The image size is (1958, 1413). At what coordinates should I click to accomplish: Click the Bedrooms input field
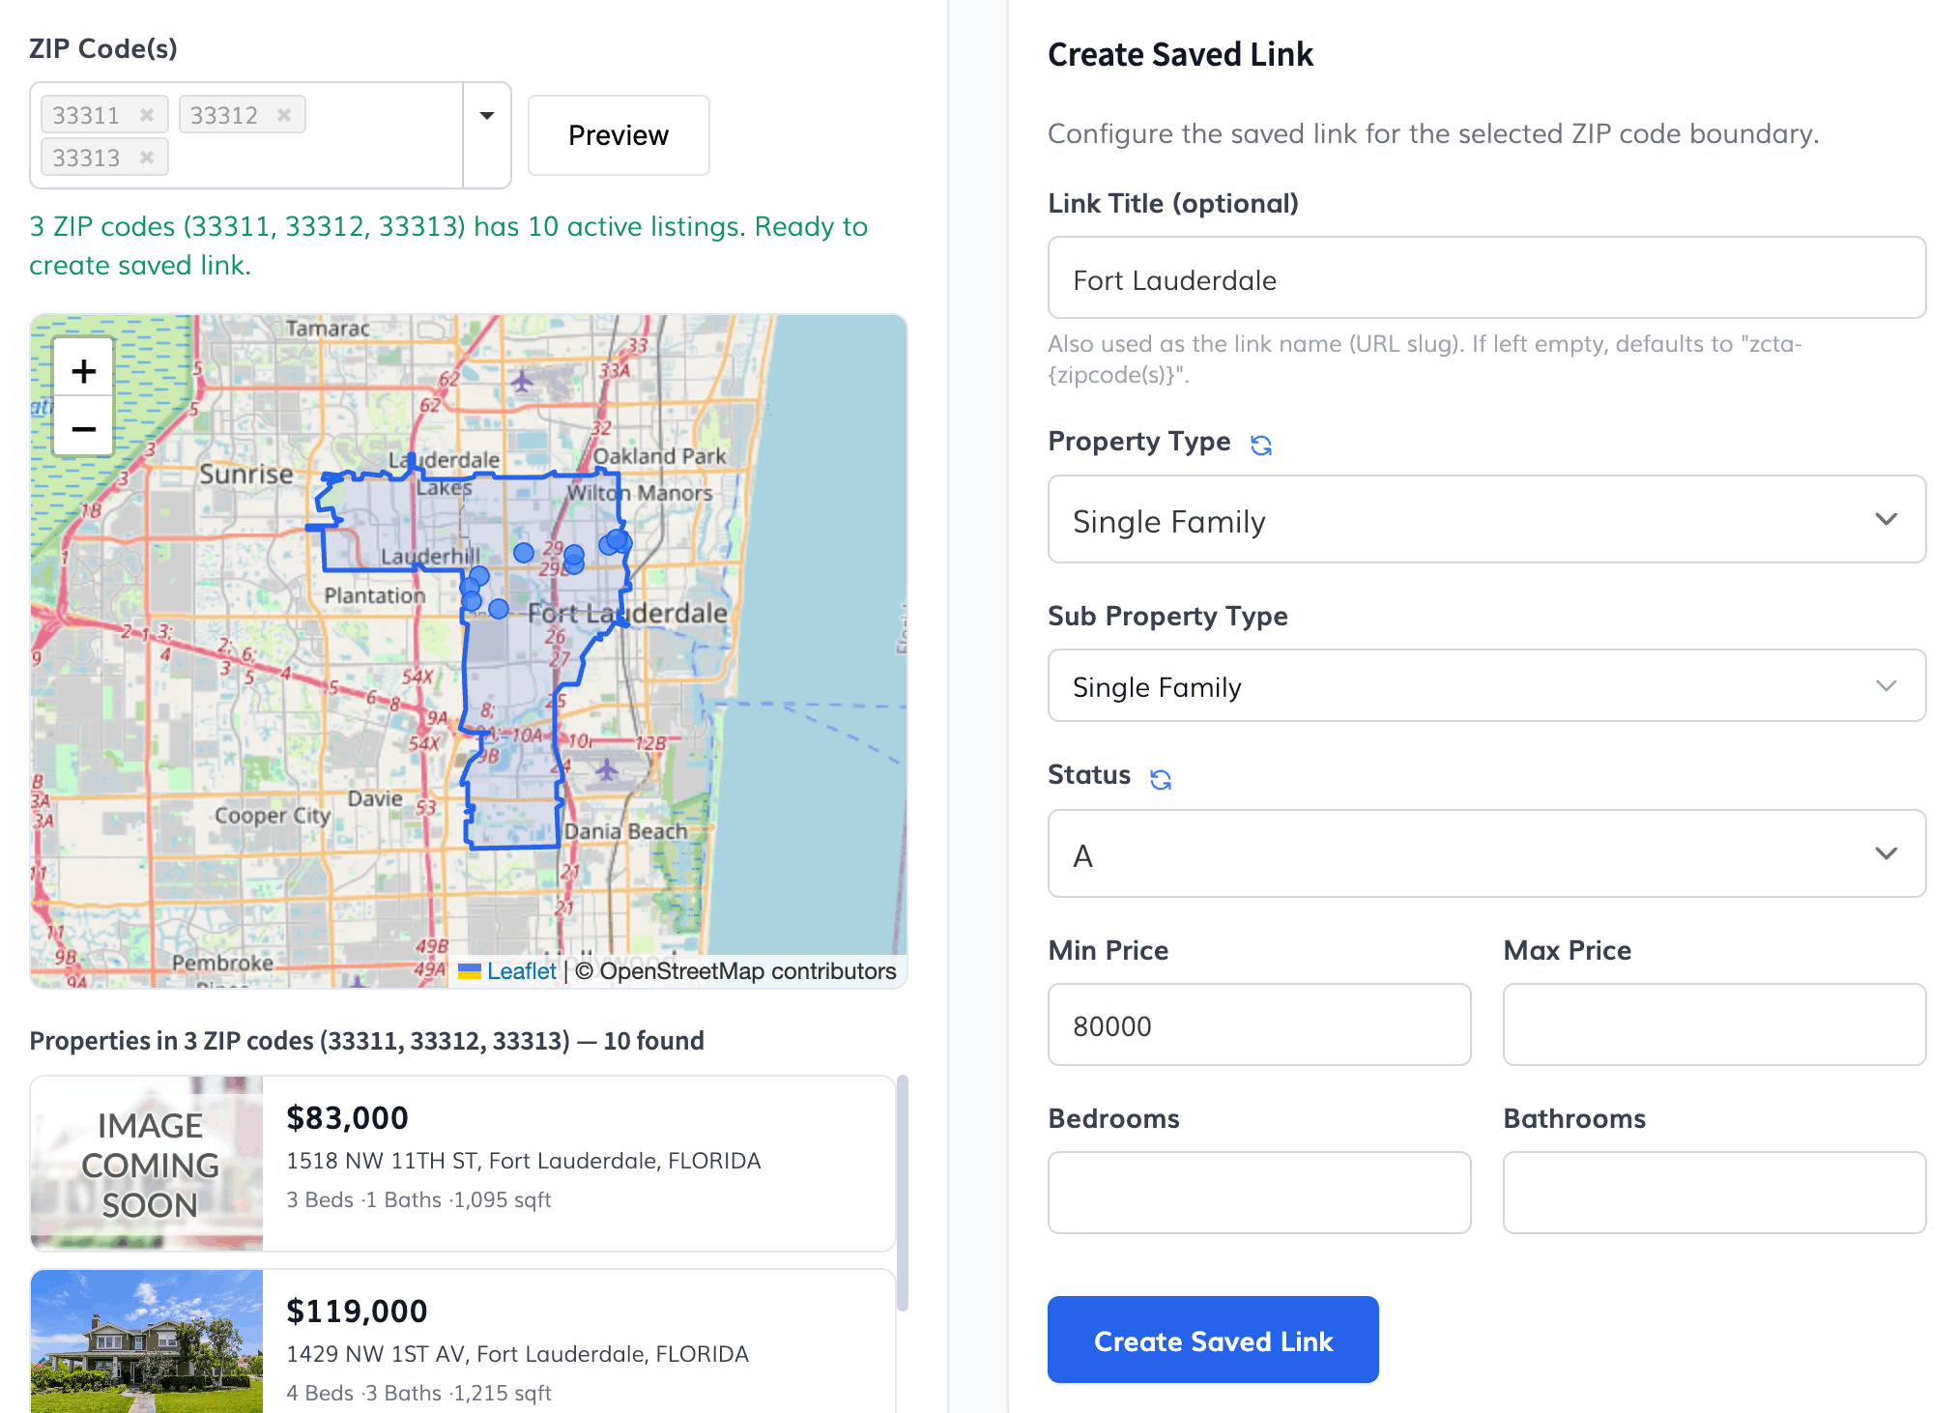pyautogui.click(x=1259, y=1193)
